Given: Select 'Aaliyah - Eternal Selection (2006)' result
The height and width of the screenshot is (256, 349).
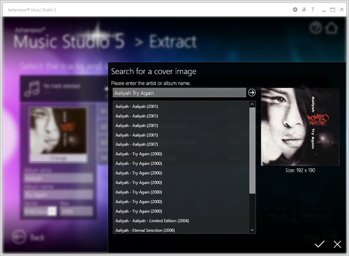Looking at the screenshot, I should (145, 230).
